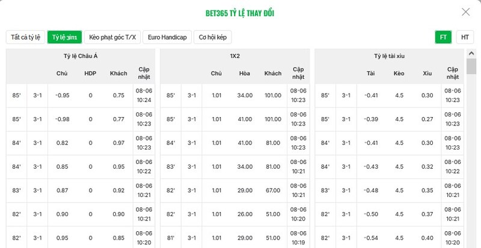Click the Hòa column header
The height and width of the screenshot is (248, 481).
[245, 73]
